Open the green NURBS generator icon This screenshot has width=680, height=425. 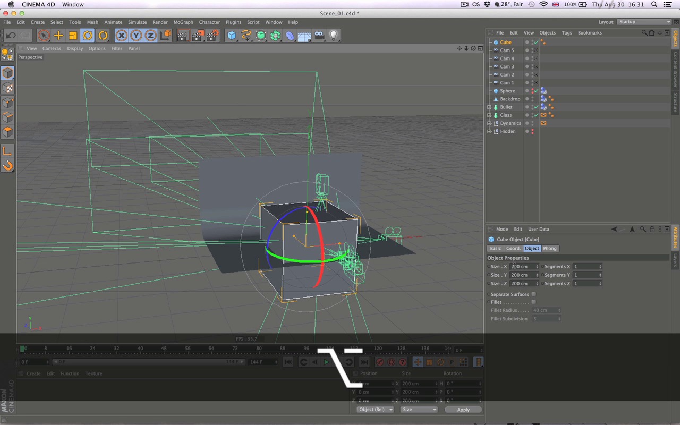click(261, 36)
